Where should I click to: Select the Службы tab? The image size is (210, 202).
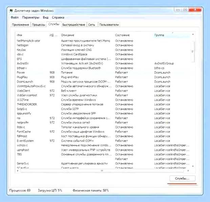54,24
